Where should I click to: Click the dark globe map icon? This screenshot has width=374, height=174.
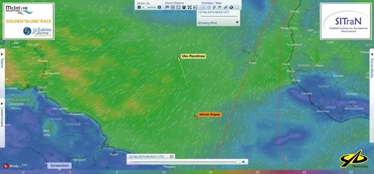(x=231, y=7)
